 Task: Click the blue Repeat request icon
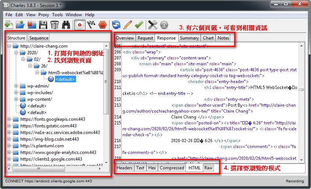pyautogui.click(x=116, y=25)
